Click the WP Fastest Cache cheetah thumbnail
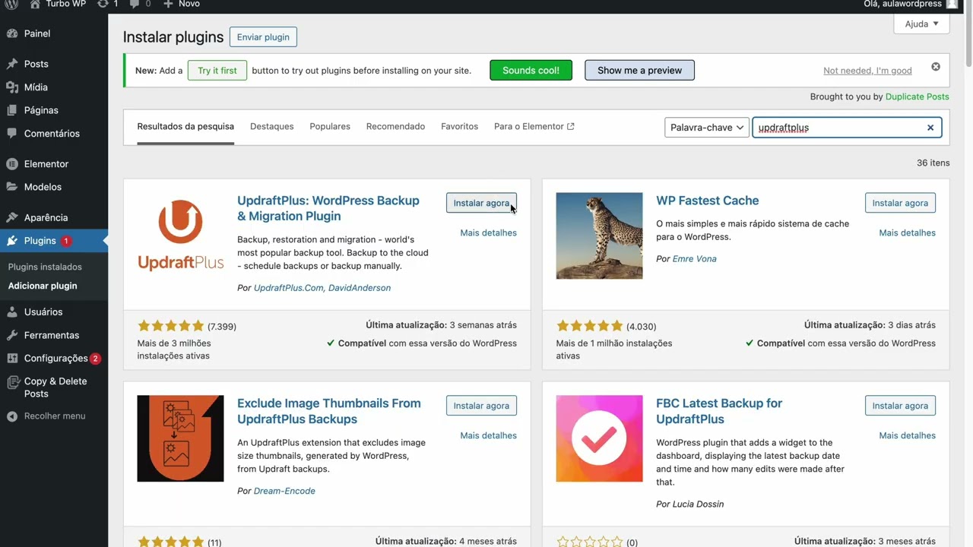 (x=599, y=236)
